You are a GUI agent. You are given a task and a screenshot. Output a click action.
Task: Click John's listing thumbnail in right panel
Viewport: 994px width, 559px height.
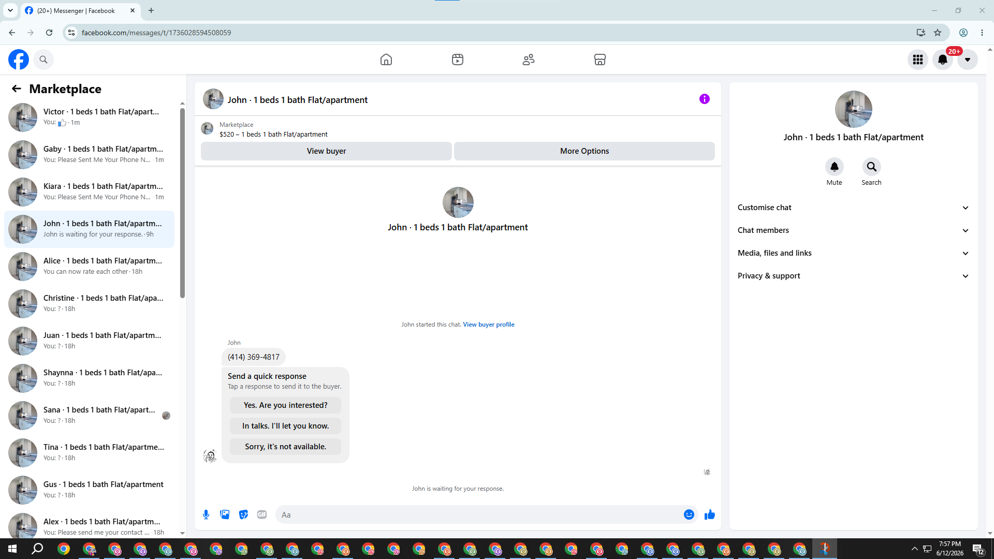pyautogui.click(x=853, y=109)
